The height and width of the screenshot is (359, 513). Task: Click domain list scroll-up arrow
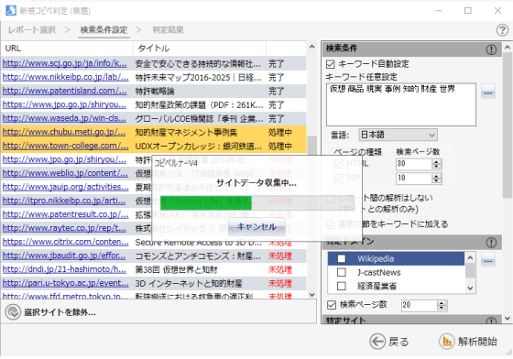pyautogui.click(x=470, y=257)
